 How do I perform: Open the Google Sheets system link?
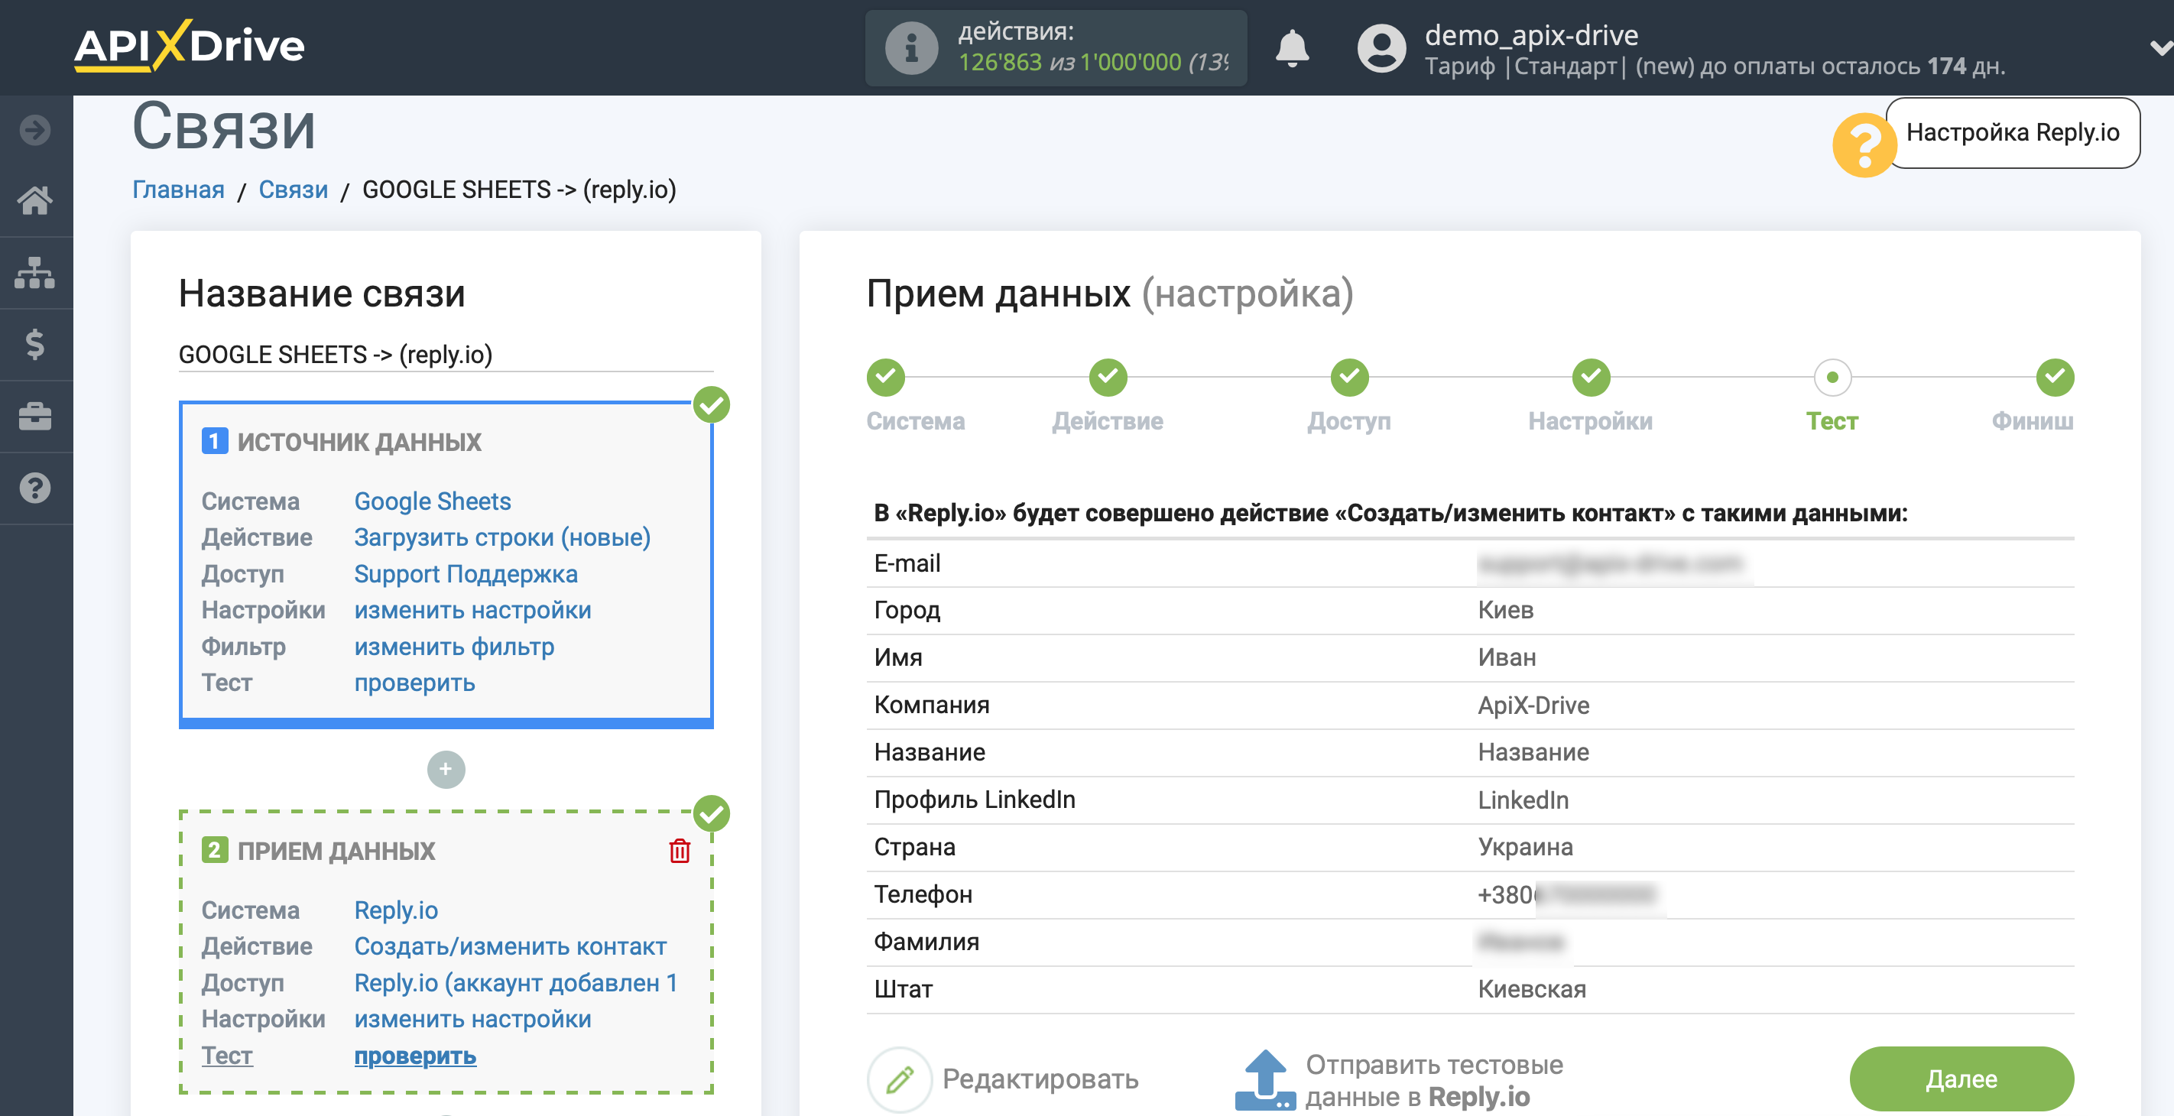click(x=432, y=501)
